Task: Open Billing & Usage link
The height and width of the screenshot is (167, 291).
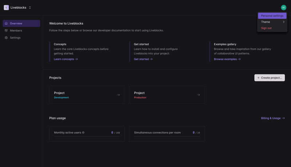Action: 273,118
